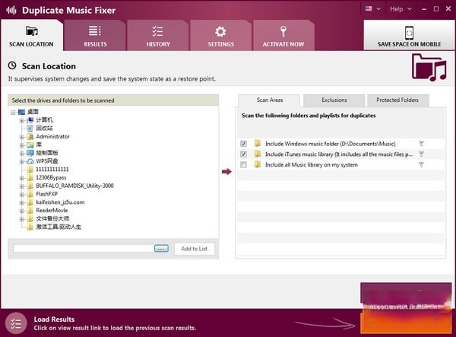Select the 12306Bypass folder
Image resolution: width=456 pixels, height=337 pixels.
click(51, 177)
